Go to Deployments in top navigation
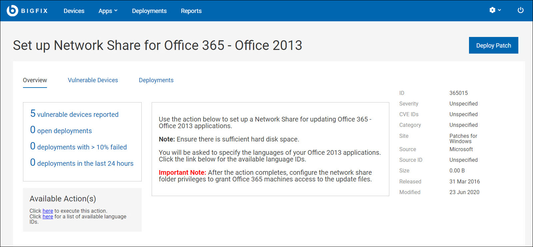Screen dimensions: 533x247 [149, 11]
